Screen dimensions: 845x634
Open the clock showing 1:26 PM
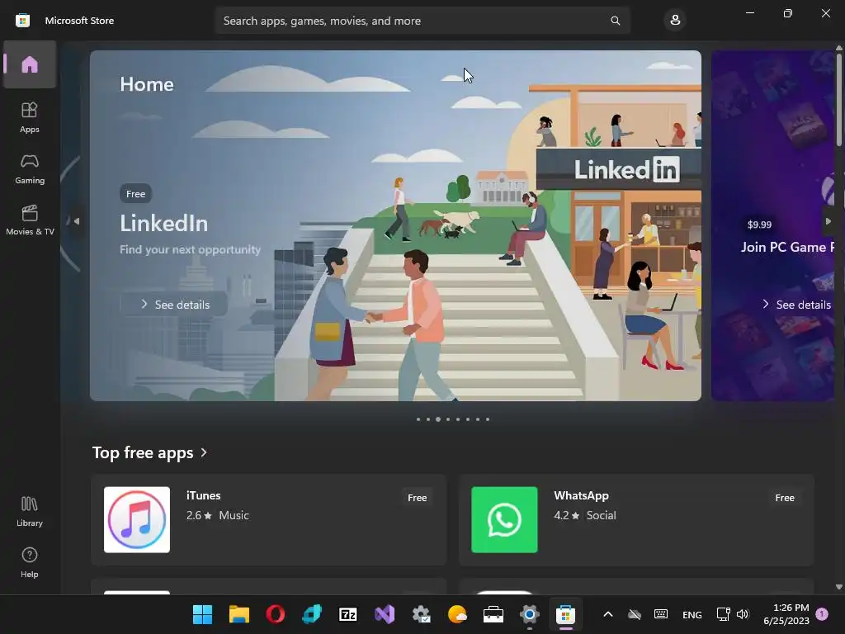[786, 614]
